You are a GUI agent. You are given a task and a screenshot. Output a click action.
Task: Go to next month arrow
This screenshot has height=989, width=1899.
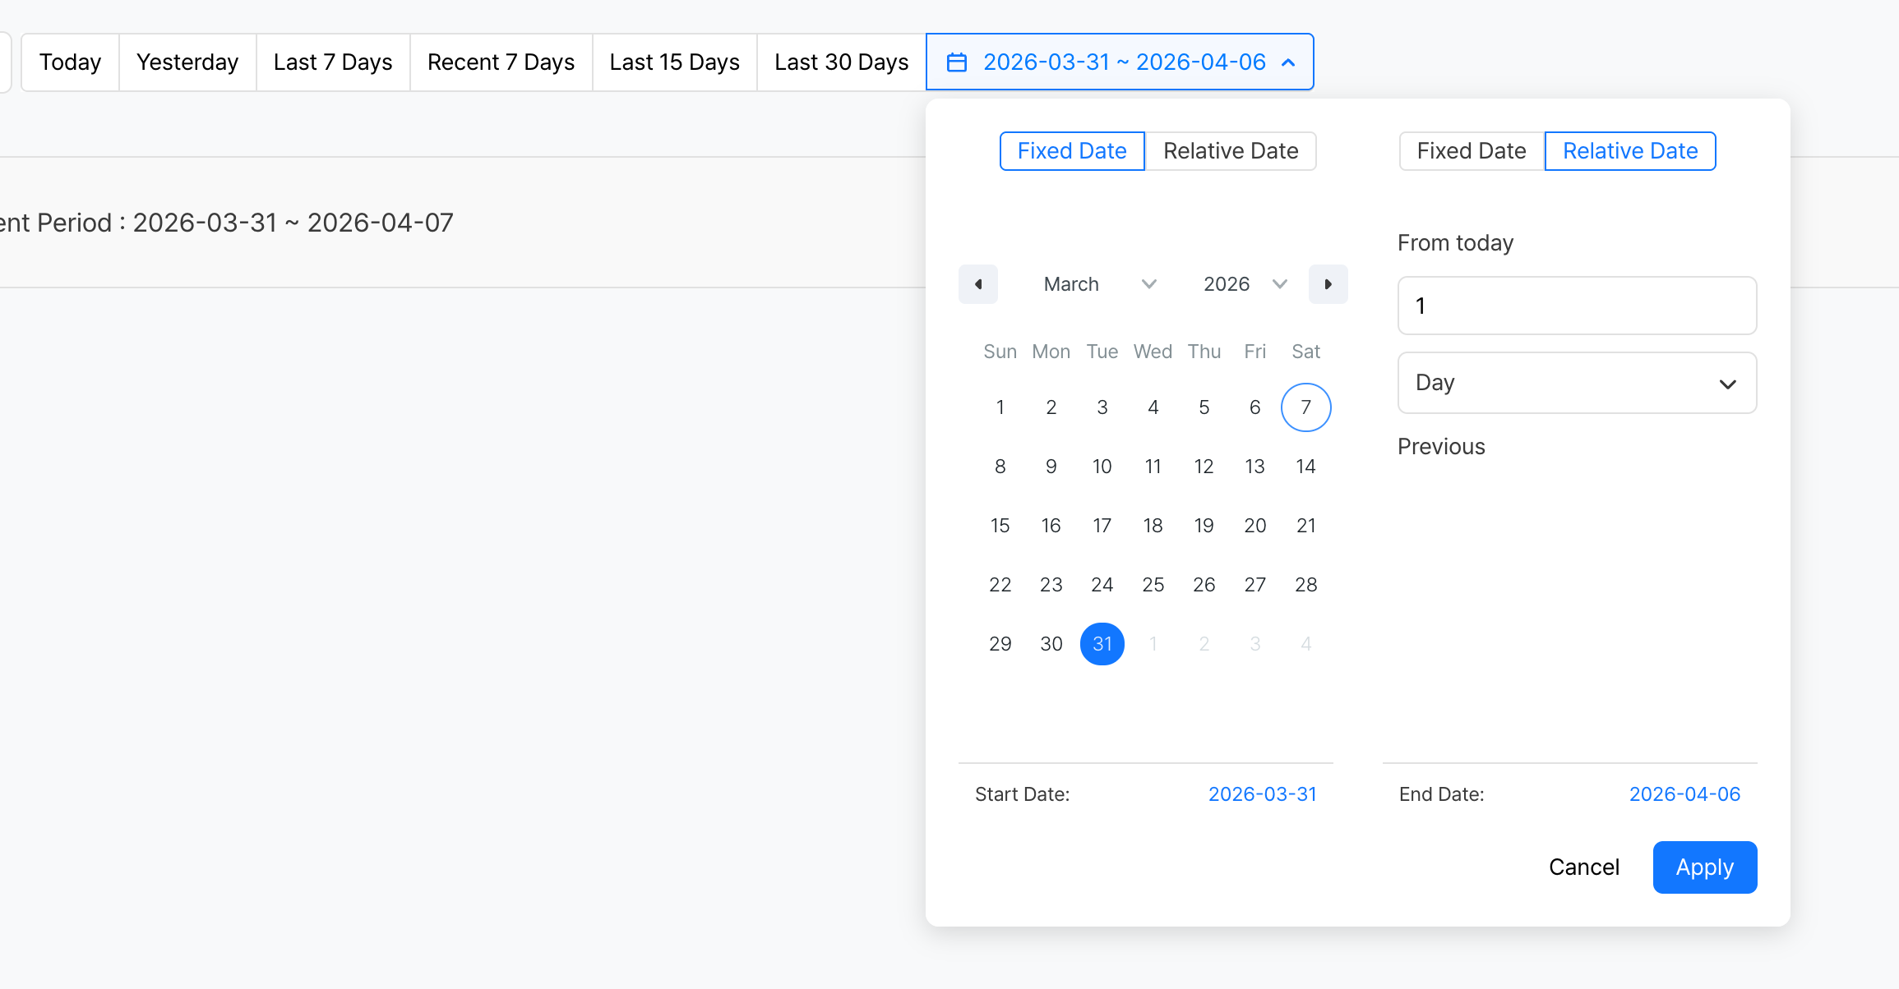tap(1328, 284)
